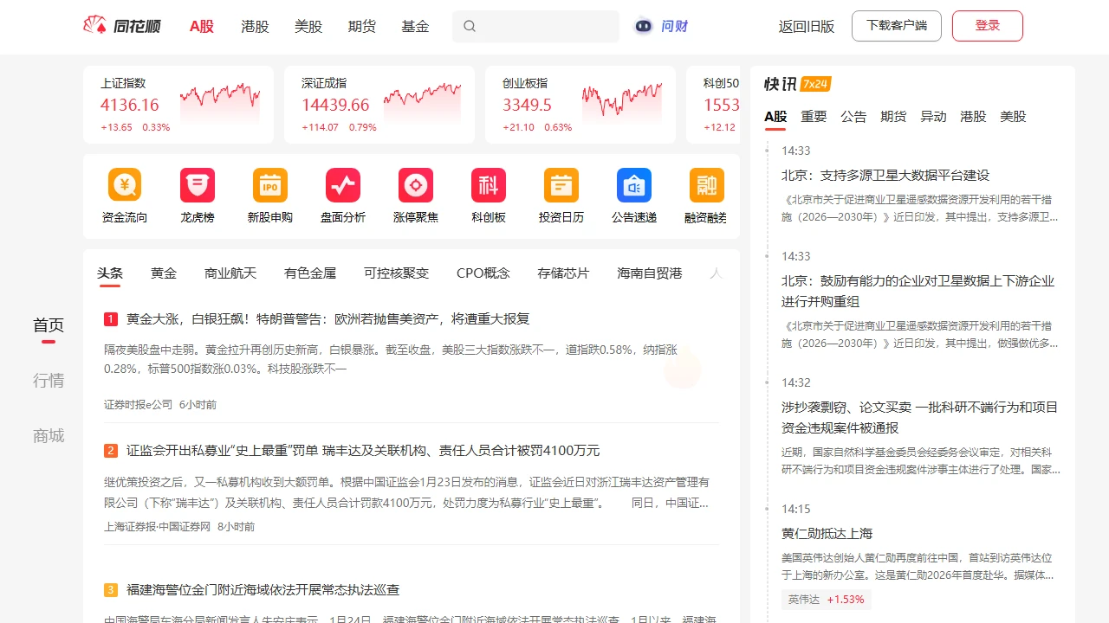
Task: Open 商城 in the left sidebar
Action: (48, 435)
